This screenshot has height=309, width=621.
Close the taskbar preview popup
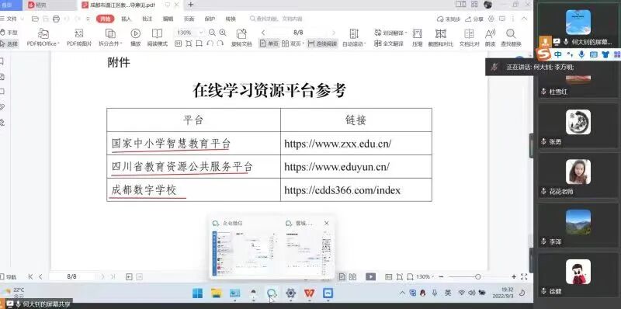coord(326,224)
